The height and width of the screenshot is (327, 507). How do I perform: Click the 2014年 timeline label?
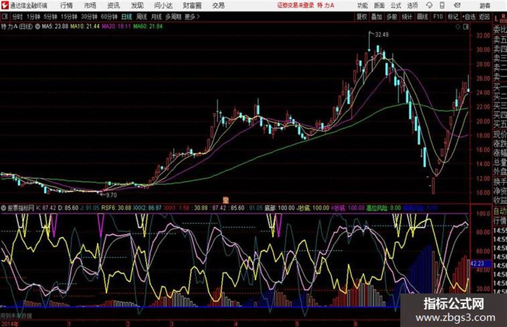click(x=10, y=323)
